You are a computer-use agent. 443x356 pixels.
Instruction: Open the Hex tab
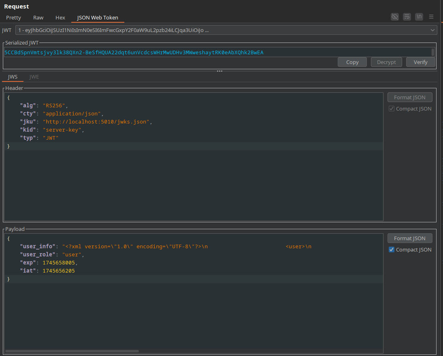(60, 18)
